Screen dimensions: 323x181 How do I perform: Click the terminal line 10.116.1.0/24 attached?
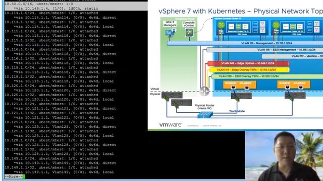click(x=51, y=49)
